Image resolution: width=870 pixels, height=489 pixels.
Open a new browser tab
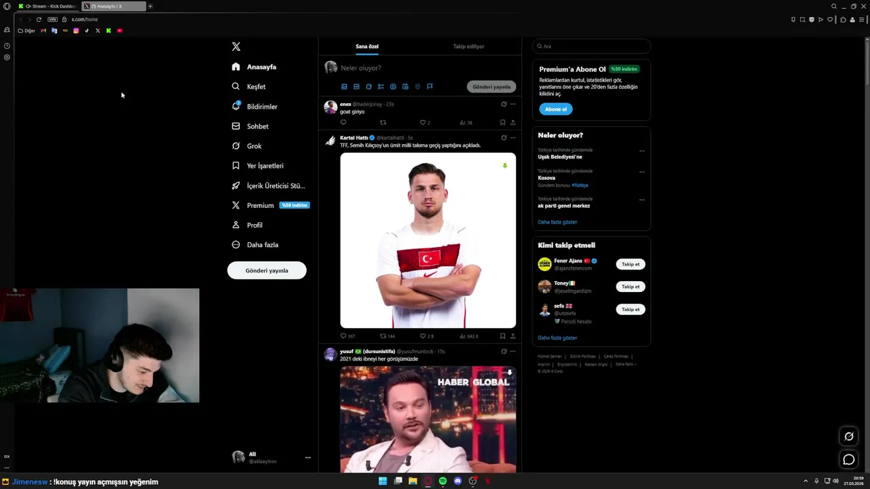pos(150,6)
